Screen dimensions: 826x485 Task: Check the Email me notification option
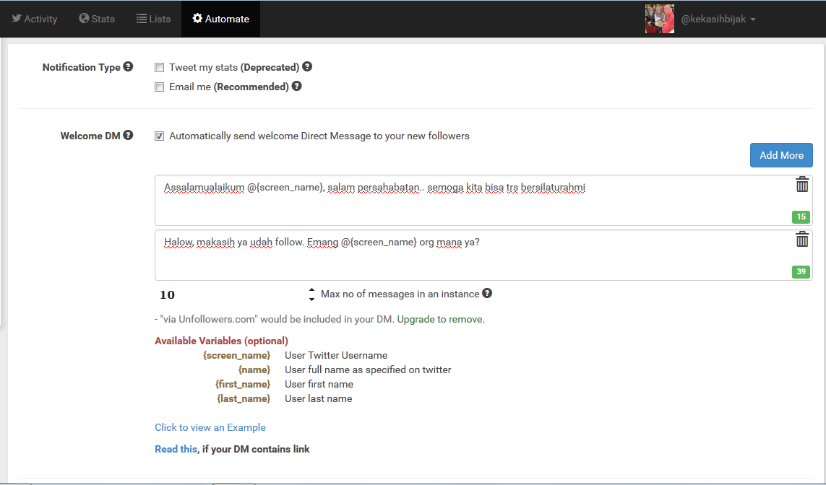[159, 87]
